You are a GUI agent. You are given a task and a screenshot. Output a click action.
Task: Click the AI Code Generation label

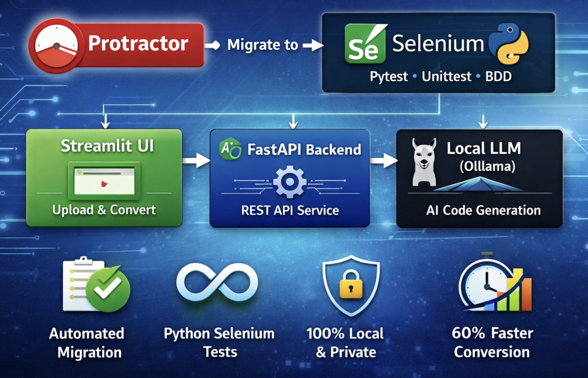point(483,210)
